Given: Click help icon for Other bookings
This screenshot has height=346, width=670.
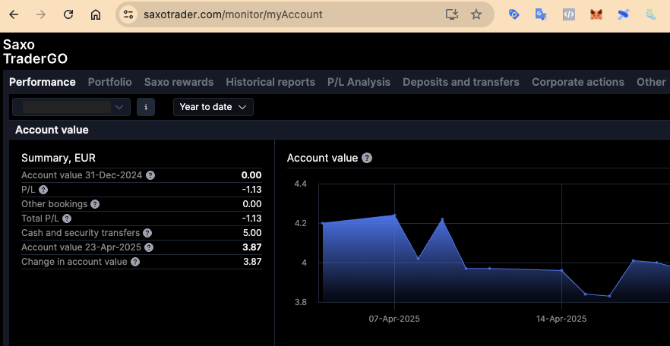Looking at the screenshot, I should tap(94, 204).
